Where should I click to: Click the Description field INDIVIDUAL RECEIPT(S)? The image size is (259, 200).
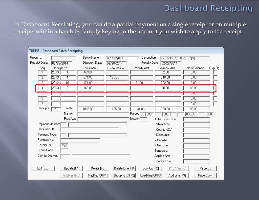tap(185, 58)
